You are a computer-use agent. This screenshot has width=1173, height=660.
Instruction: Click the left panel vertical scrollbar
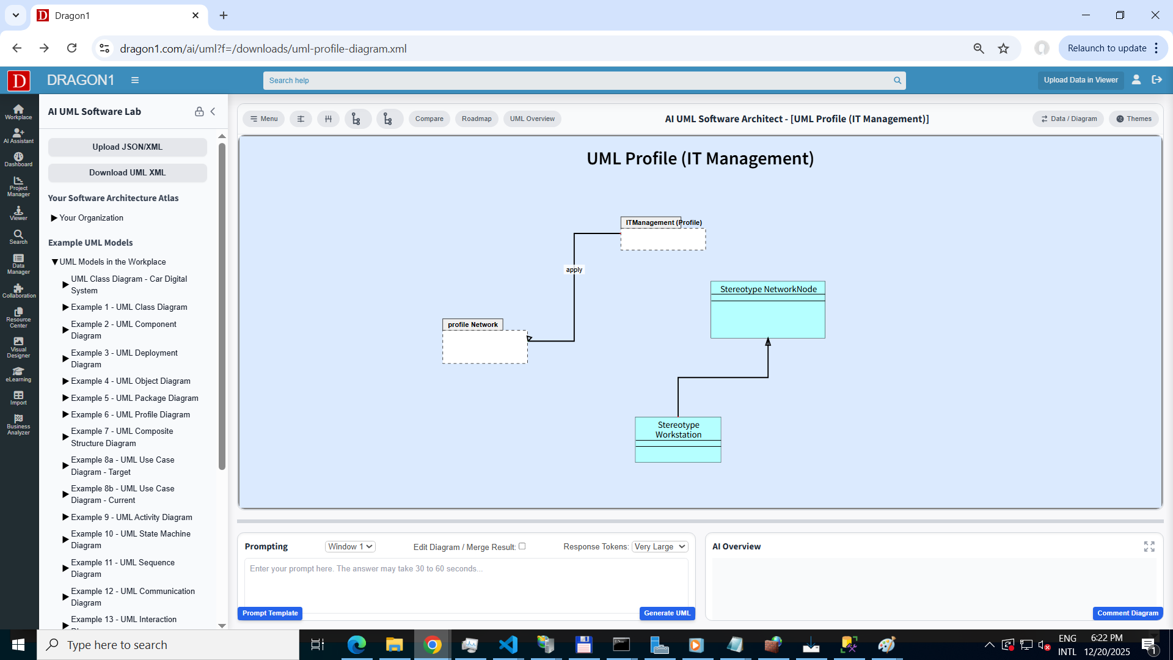pyautogui.click(x=222, y=306)
